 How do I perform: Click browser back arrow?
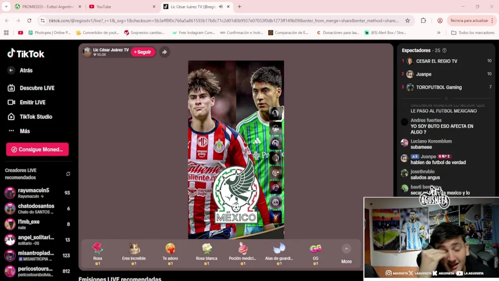click(7, 21)
